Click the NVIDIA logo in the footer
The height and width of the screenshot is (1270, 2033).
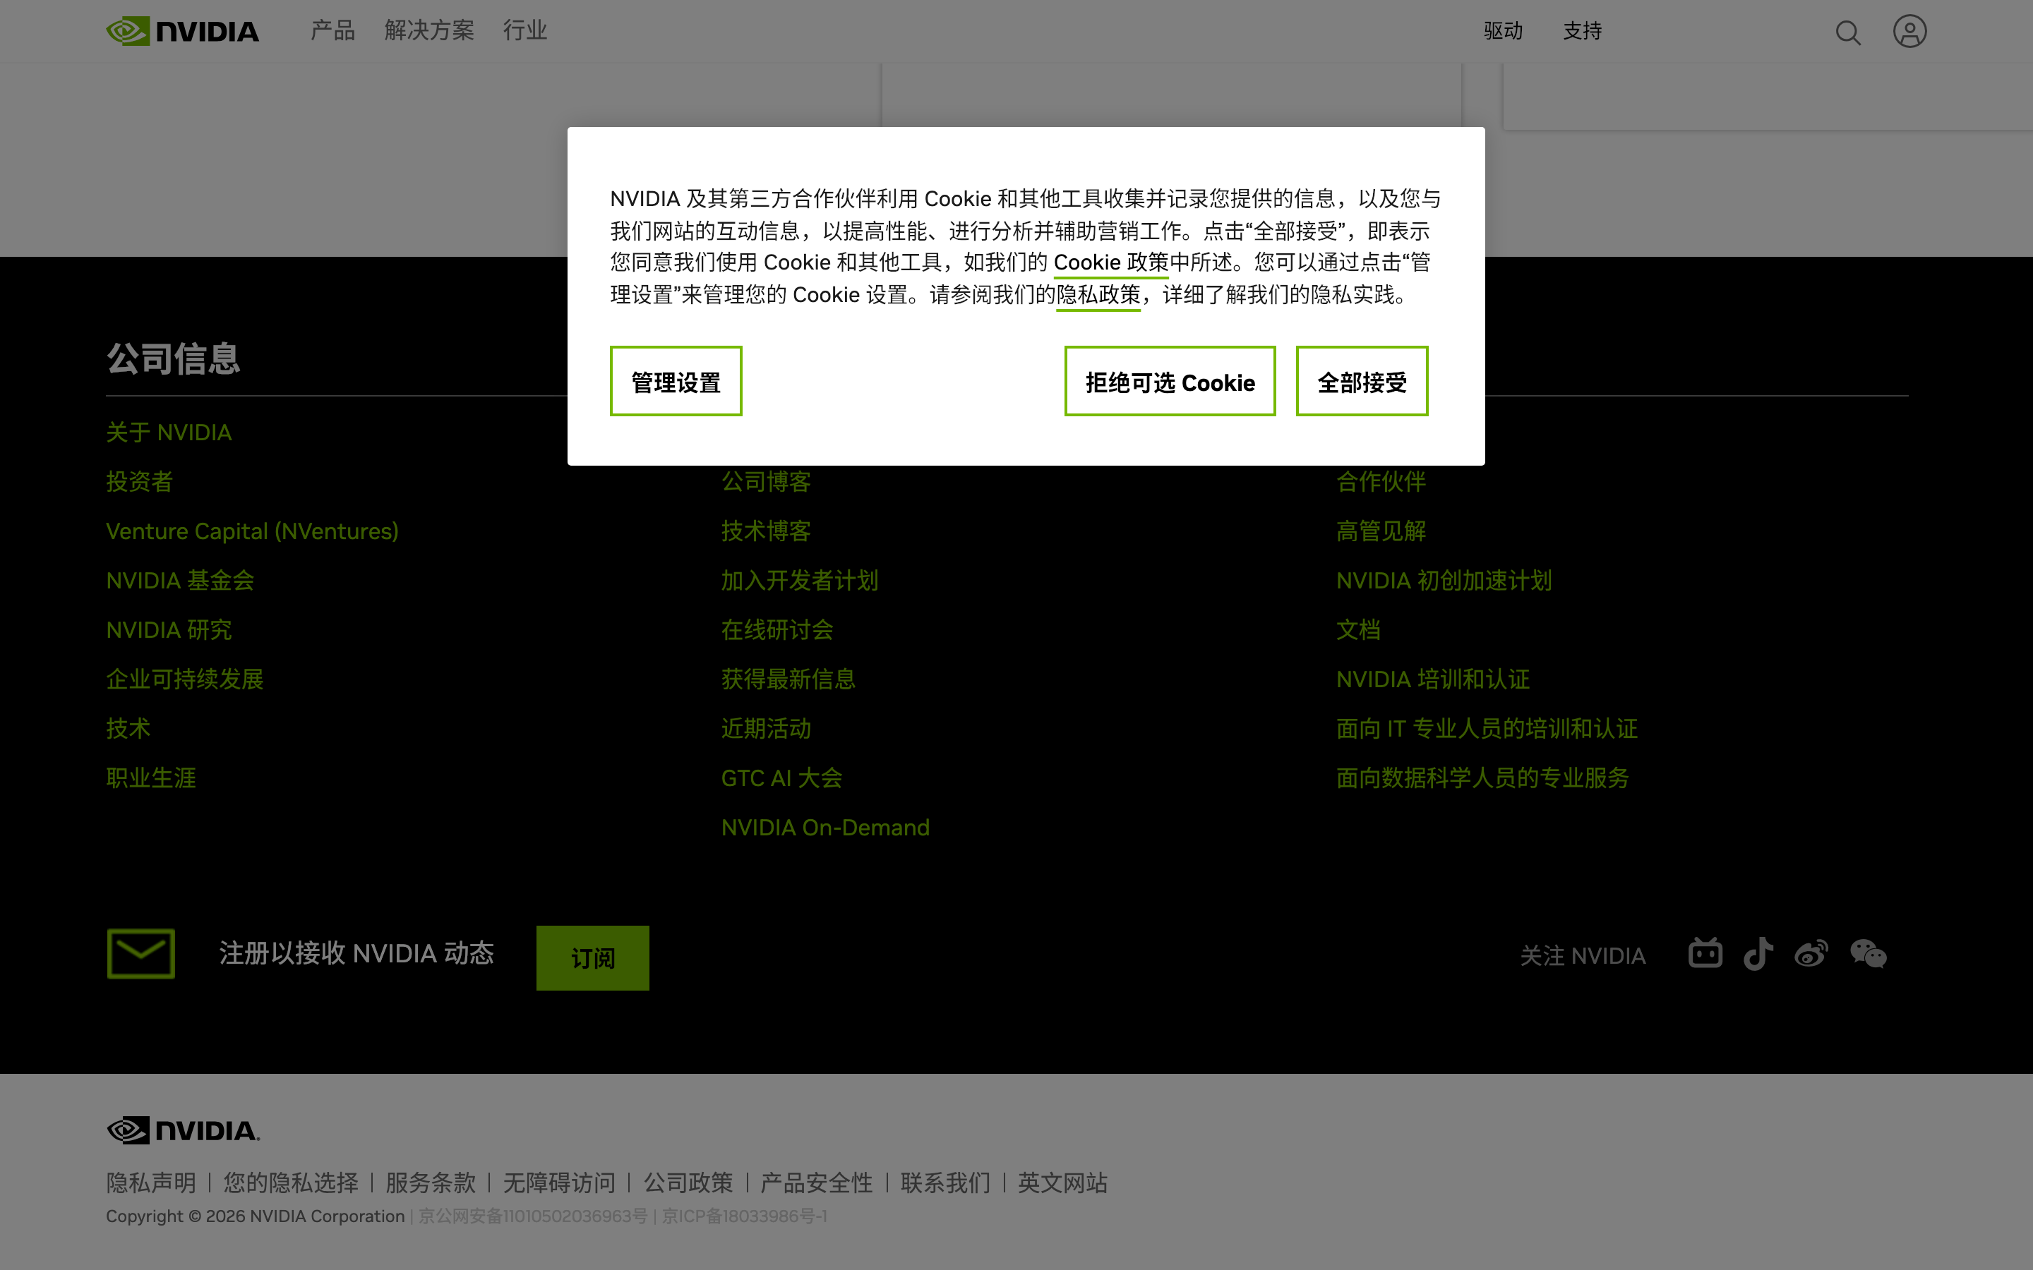click(183, 1130)
